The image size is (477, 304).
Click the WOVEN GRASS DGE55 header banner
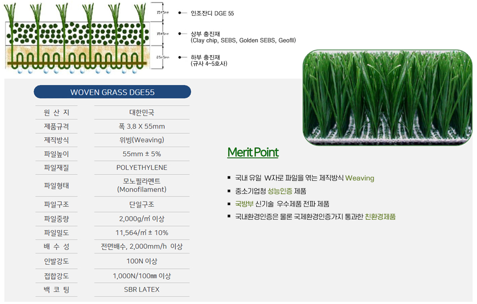112,92
